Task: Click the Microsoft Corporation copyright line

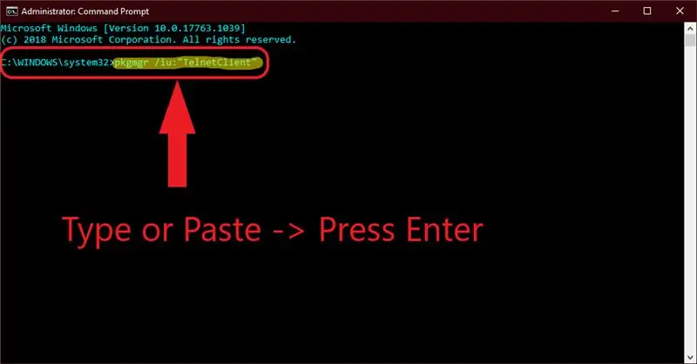Action: click(x=148, y=40)
